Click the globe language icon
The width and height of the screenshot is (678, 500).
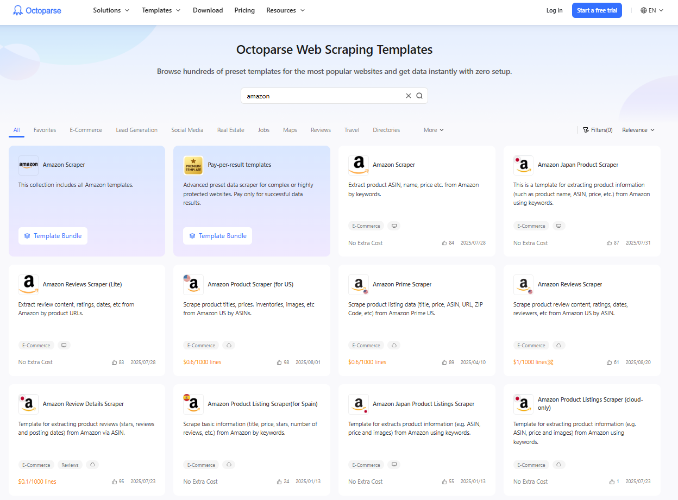coord(644,10)
